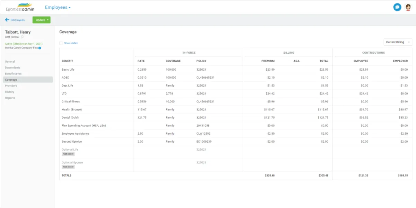The width and height of the screenshot is (416, 208).
Task: Click the $184.15 employer total
Action: click(x=403, y=175)
